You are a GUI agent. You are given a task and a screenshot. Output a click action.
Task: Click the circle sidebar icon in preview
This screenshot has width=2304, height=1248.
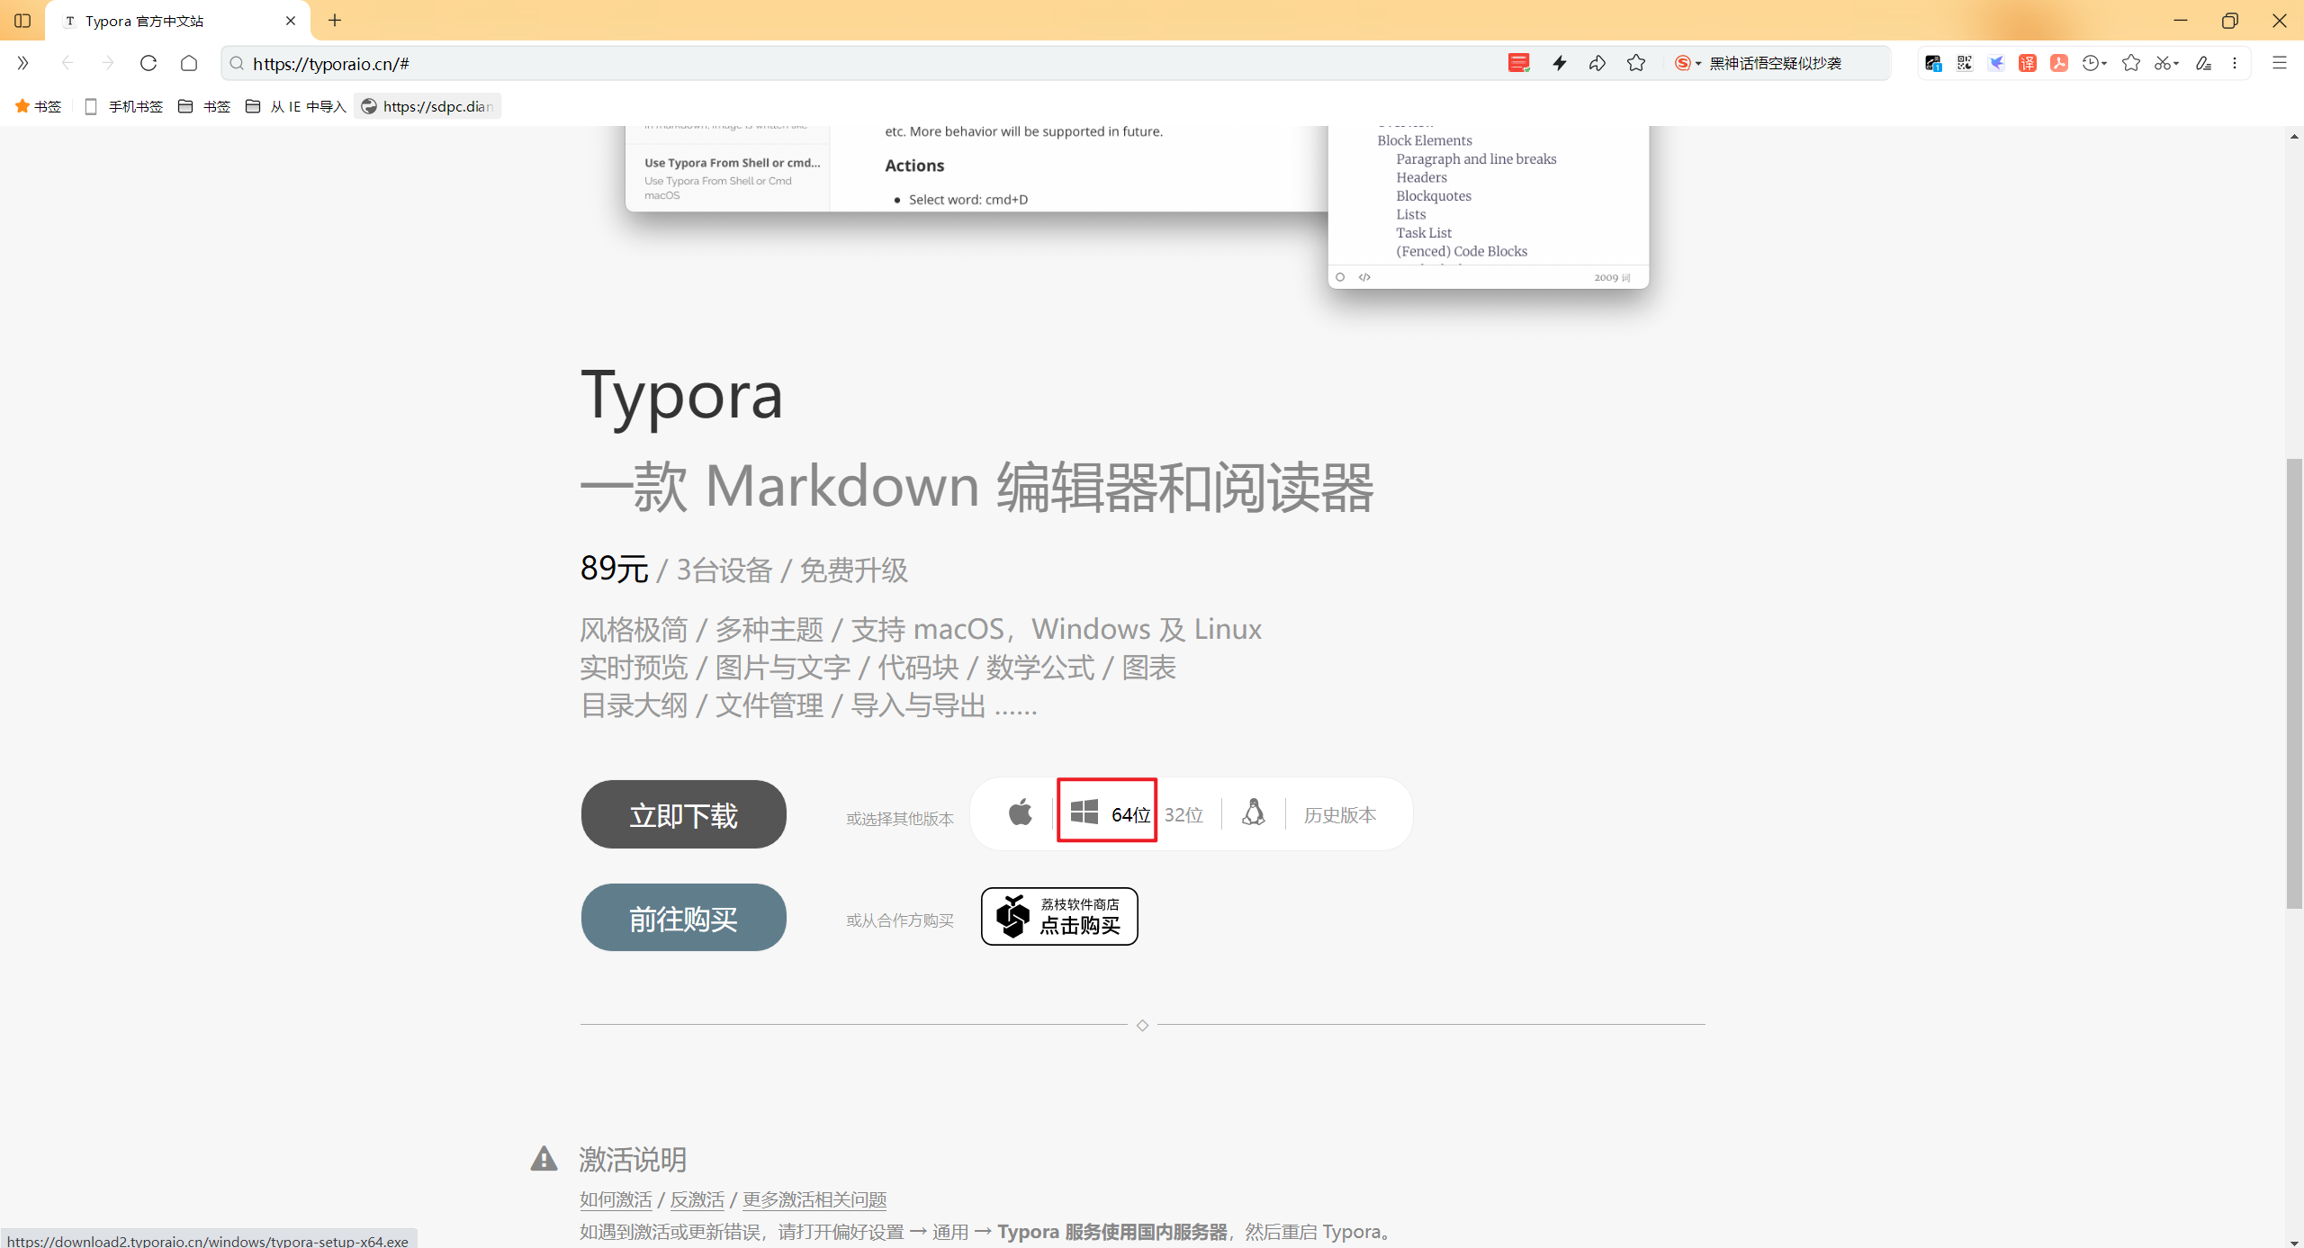(x=1340, y=277)
